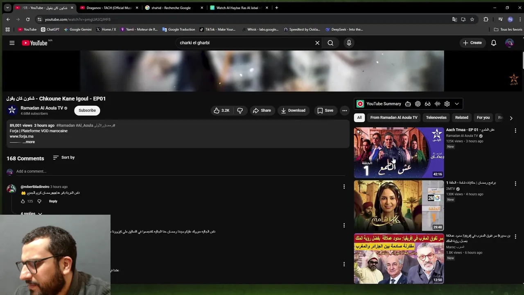Click the audio waveform icon in YouTube Summary
The width and height of the screenshot is (524, 295).
437,104
